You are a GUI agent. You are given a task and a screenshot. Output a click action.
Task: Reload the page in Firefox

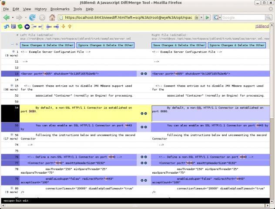pos(32,17)
